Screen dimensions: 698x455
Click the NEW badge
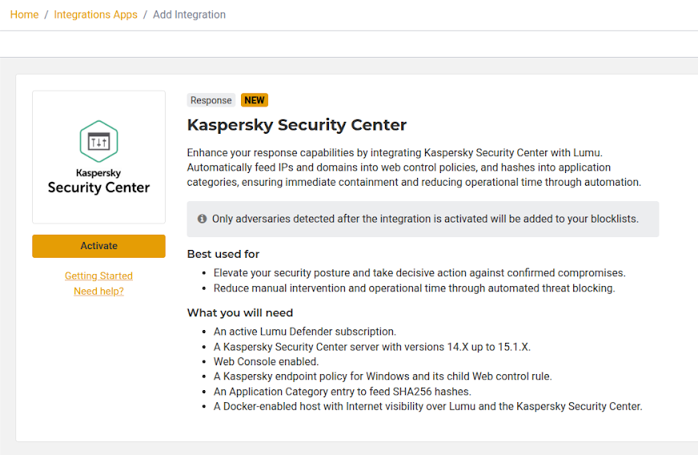(x=255, y=100)
